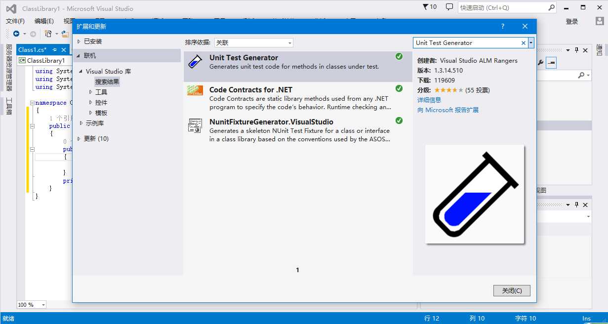Image resolution: width=608 pixels, height=324 pixels.
Task: Open lower right panel window position dropdown
Action: [x=568, y=204]
